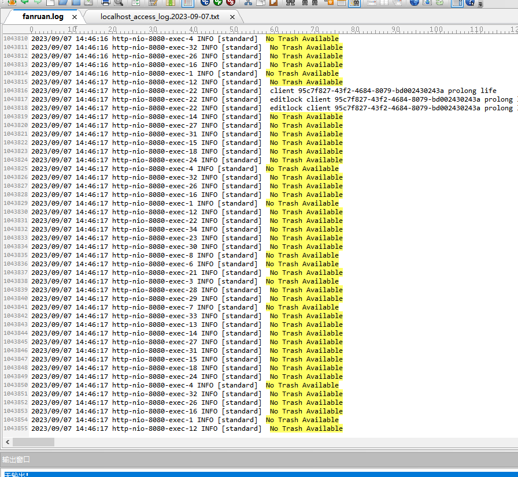Screen dimensions: 518x477
Task: Click the Open File folder icon
Action: coord(63,3)
